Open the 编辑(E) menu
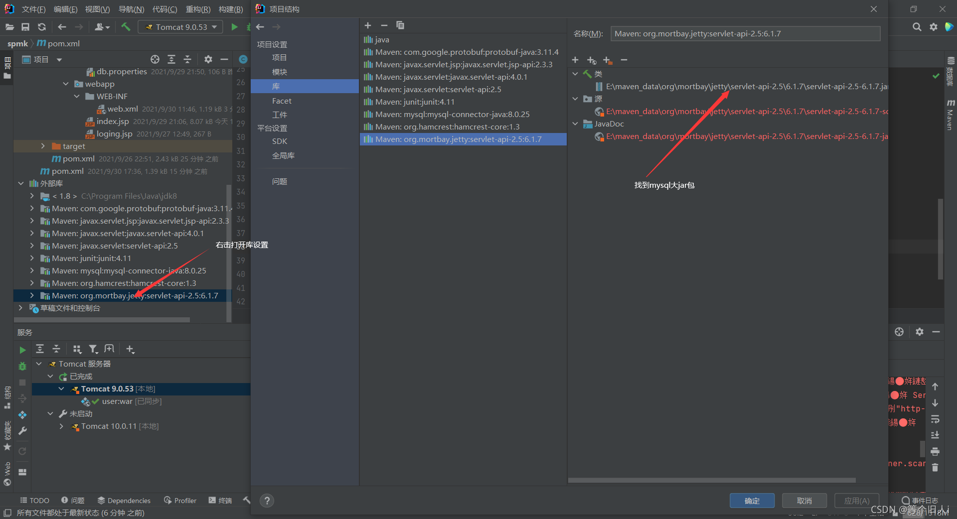 [x=65, y=9]
